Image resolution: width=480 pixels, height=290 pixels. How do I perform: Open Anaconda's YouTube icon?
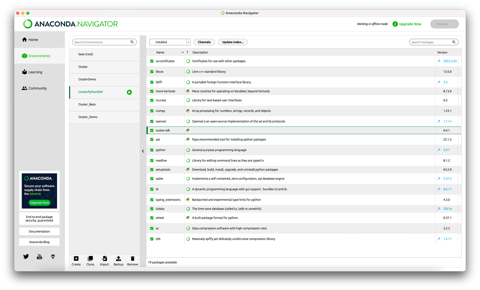coord(39,257)
